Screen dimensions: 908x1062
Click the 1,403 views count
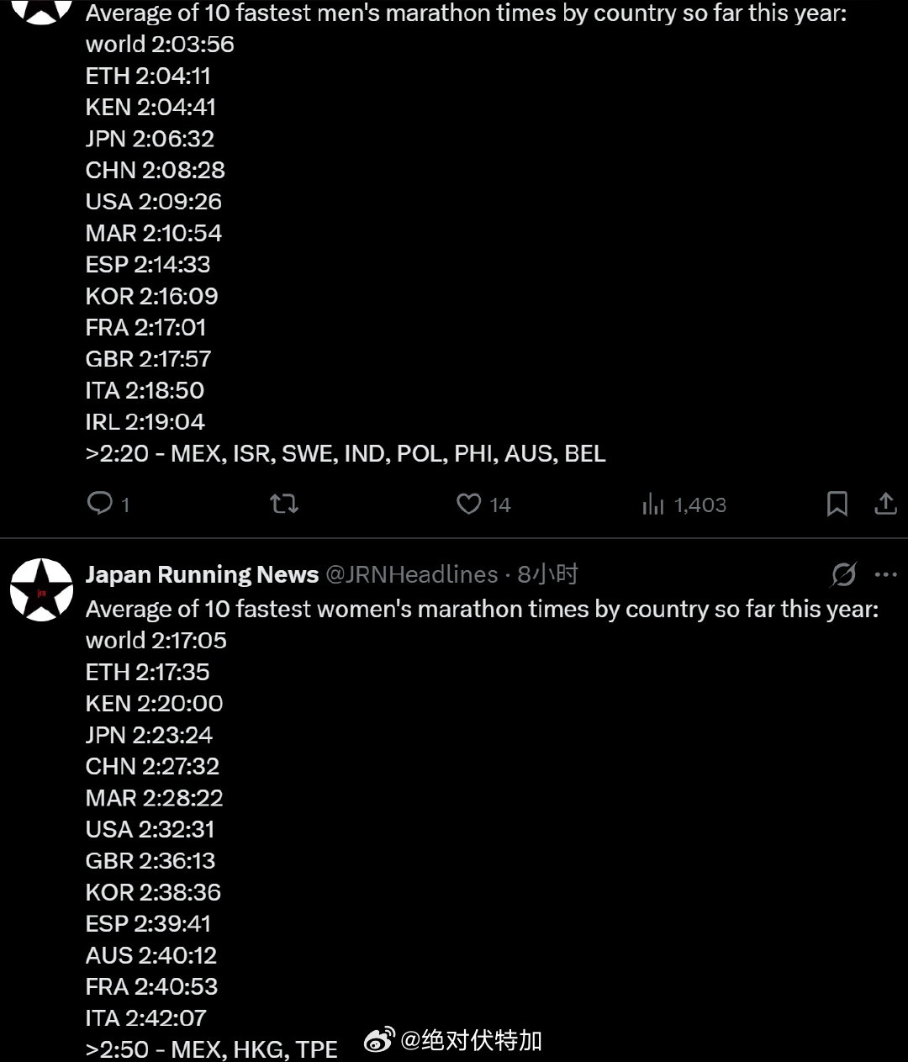(699, 505)
